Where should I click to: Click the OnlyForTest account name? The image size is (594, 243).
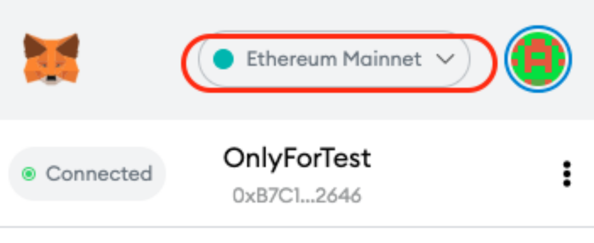click(296, 159)
